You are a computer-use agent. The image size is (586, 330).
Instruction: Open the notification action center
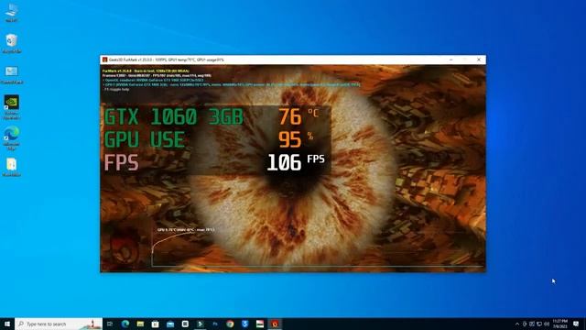[576, 324]
